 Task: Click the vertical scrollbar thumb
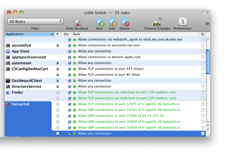pyautogui.click(x=208, y=62)
